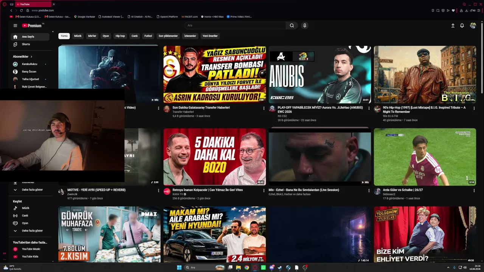Open Barış Özcan subscription channel
Image resolution: width=484 pixels, height=272 pixels.
click(30, 72)
